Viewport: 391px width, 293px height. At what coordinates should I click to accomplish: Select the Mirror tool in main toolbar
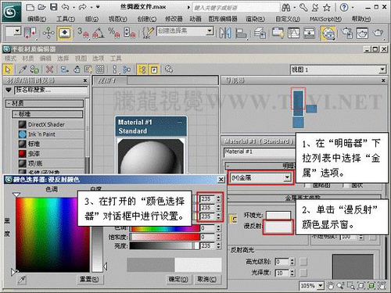(225, 33)
